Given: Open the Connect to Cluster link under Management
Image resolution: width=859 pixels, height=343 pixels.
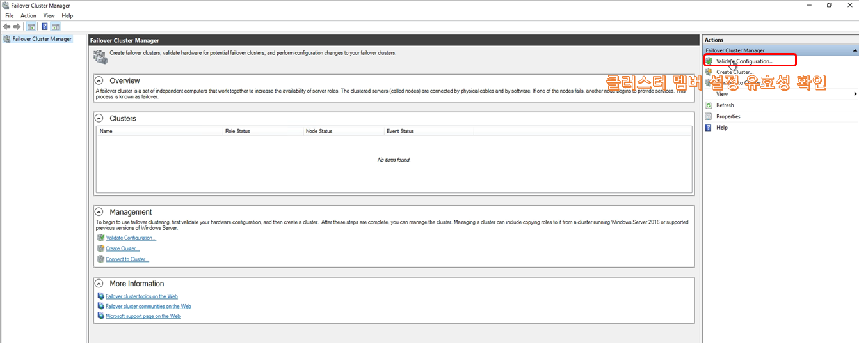Looking at the screenshot, I should click(x=127, y=259).
